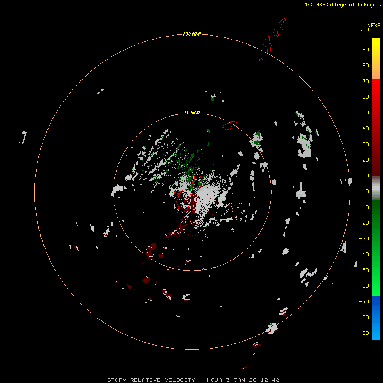Click the 40 knot label on color scale
The height and width of the screenshot is (383, 383).
tap(366, 129)
